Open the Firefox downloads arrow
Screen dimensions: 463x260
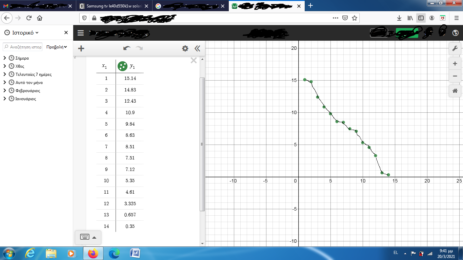399,18
